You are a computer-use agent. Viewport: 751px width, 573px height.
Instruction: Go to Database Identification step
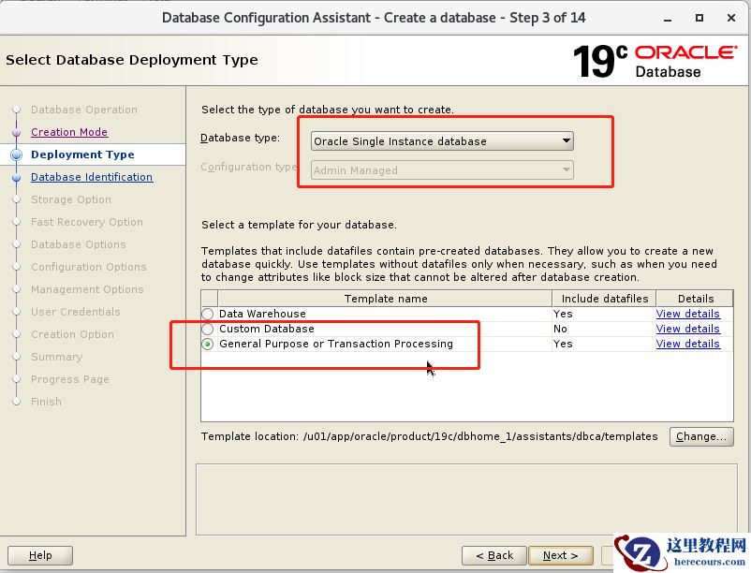92,177
